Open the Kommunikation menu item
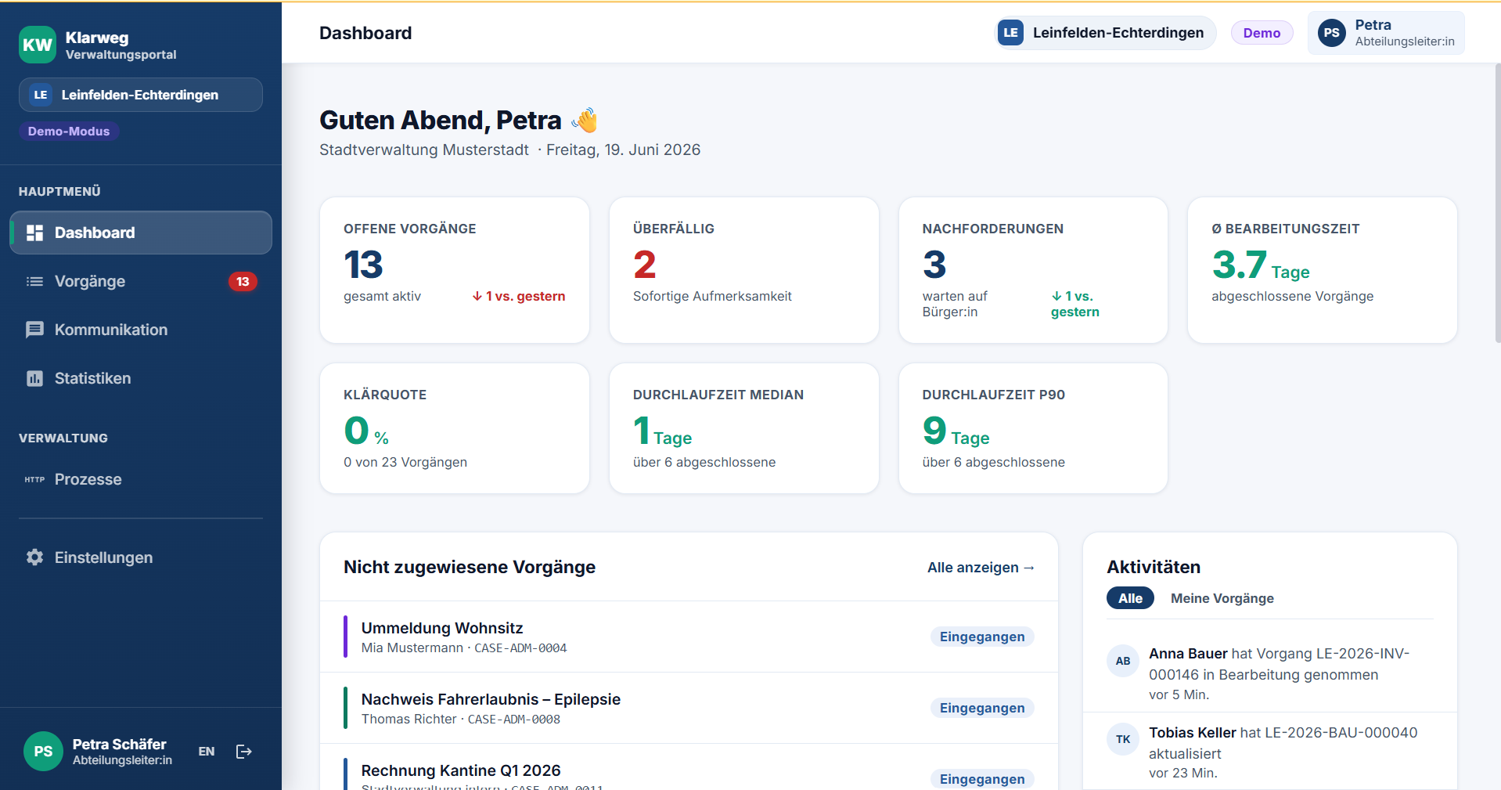Image resolution: width=1501 pixels, height=790 pixels. click(x=141, y=330)
